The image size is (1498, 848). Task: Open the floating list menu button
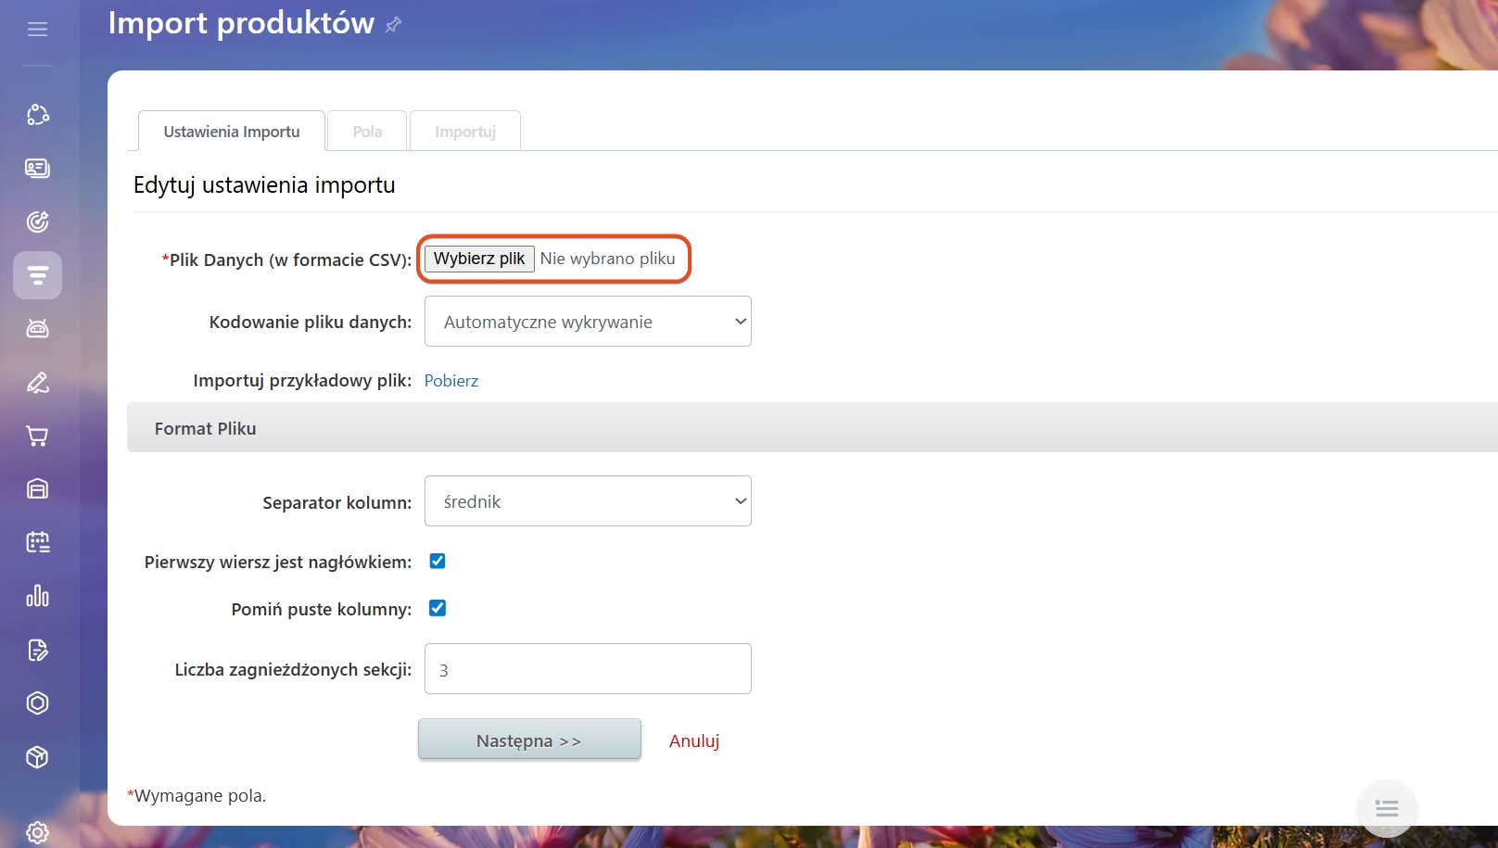pyautogui.click(x=1387, y=809)
